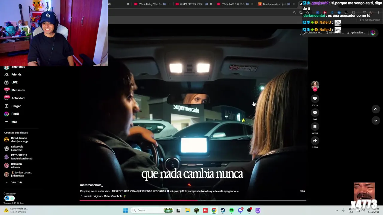Click the Mensajes icon with 99+ badge

(7, 90)
